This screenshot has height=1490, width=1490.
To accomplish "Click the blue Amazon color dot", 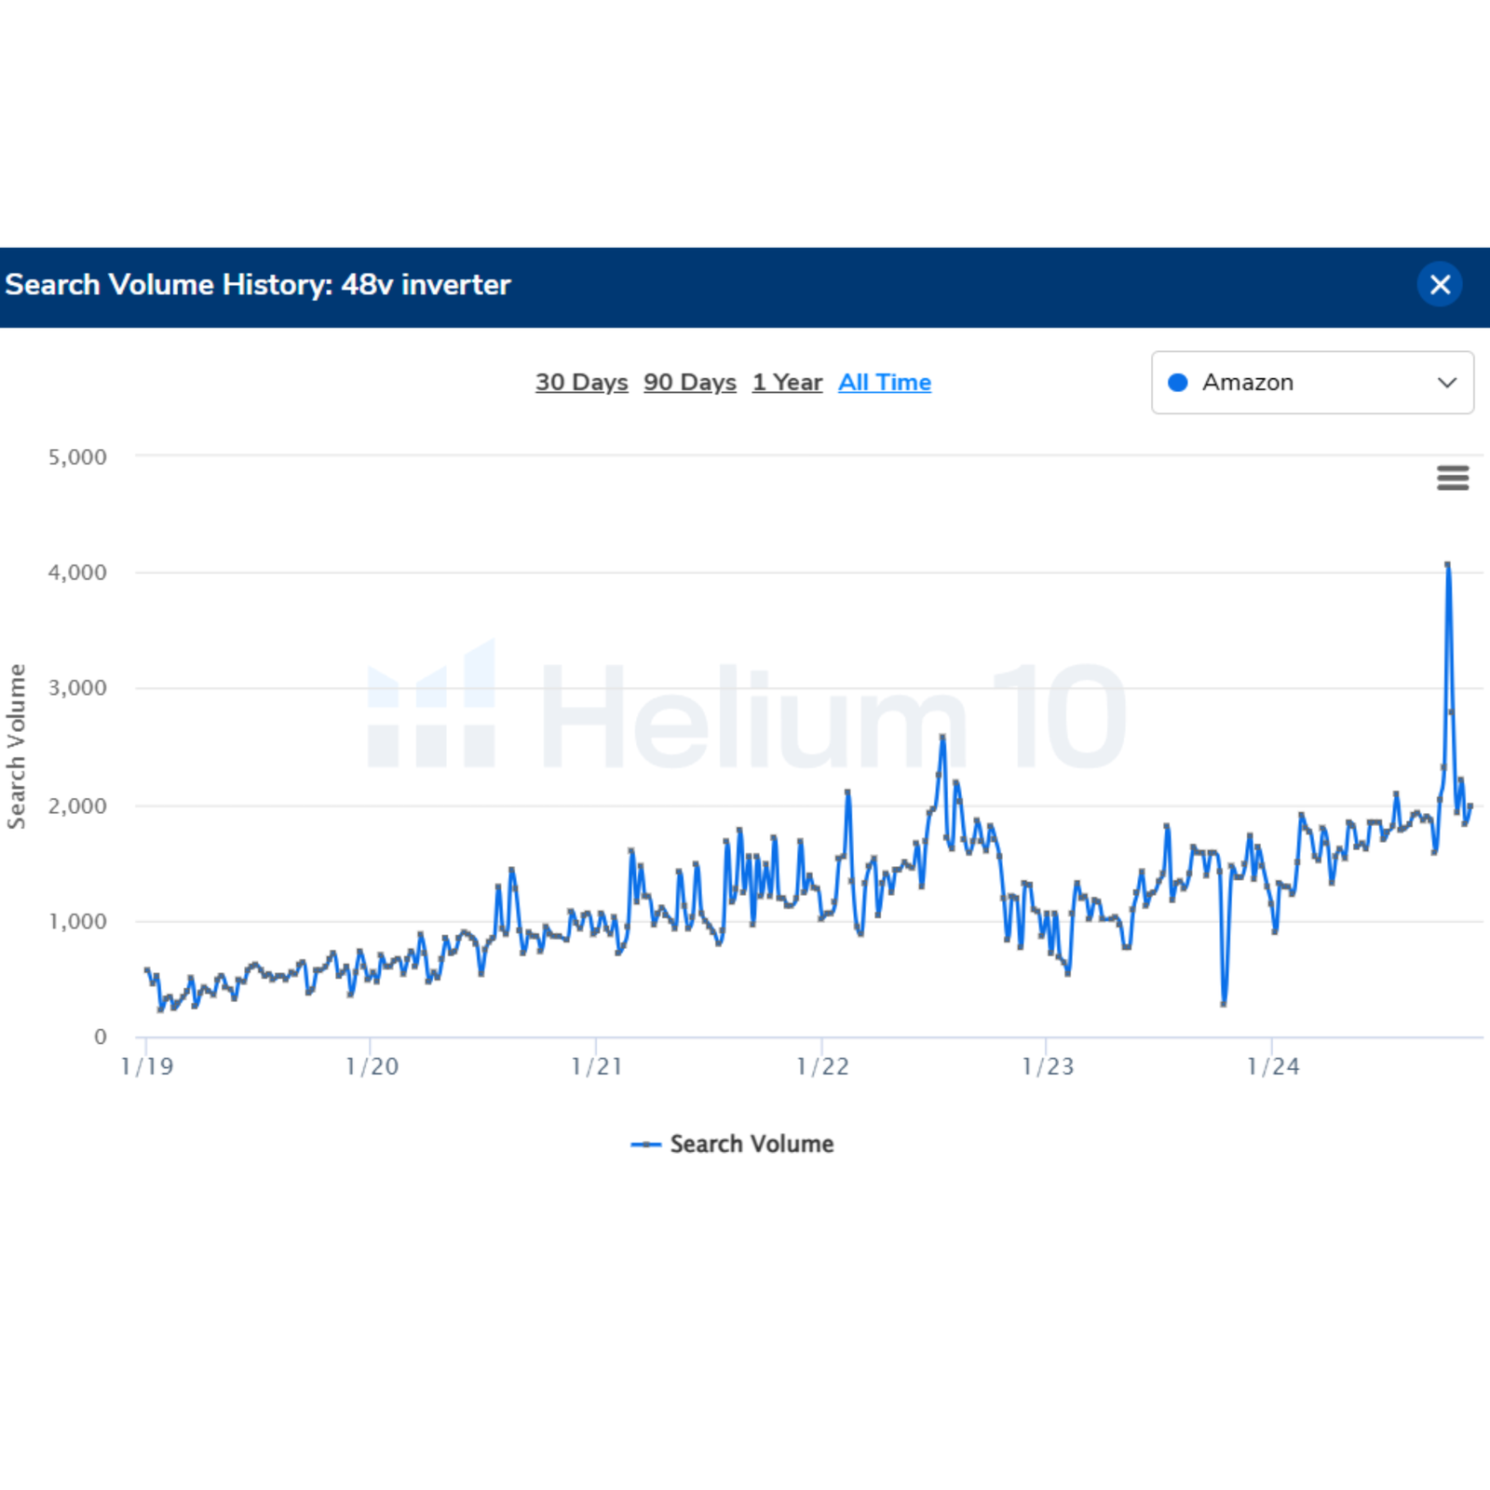I will click(1178, 383).
